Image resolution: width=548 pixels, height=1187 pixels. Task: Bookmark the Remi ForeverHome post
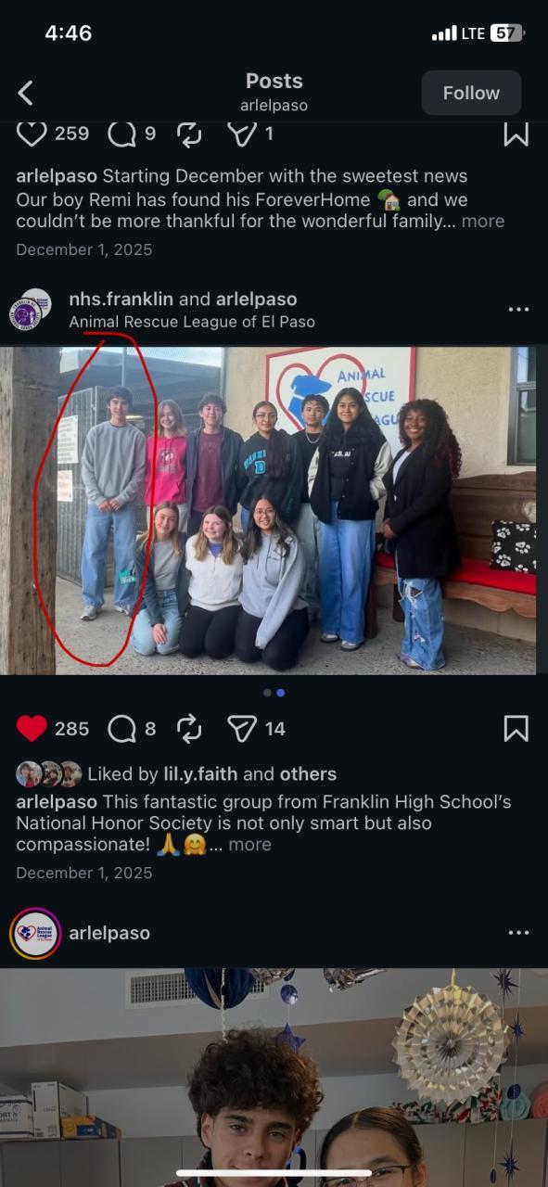click(516, 134)
